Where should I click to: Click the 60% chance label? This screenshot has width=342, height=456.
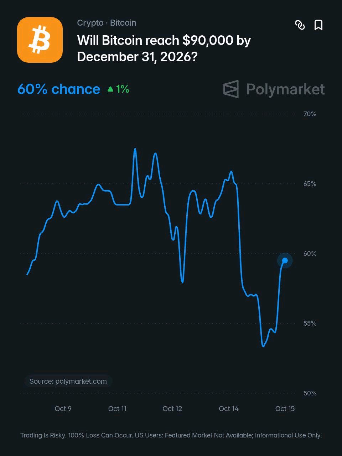(59, 89)
